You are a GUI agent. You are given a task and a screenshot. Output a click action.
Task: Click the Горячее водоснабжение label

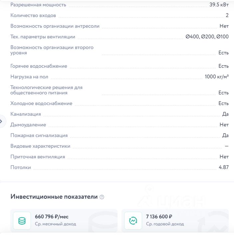[39, 66]
